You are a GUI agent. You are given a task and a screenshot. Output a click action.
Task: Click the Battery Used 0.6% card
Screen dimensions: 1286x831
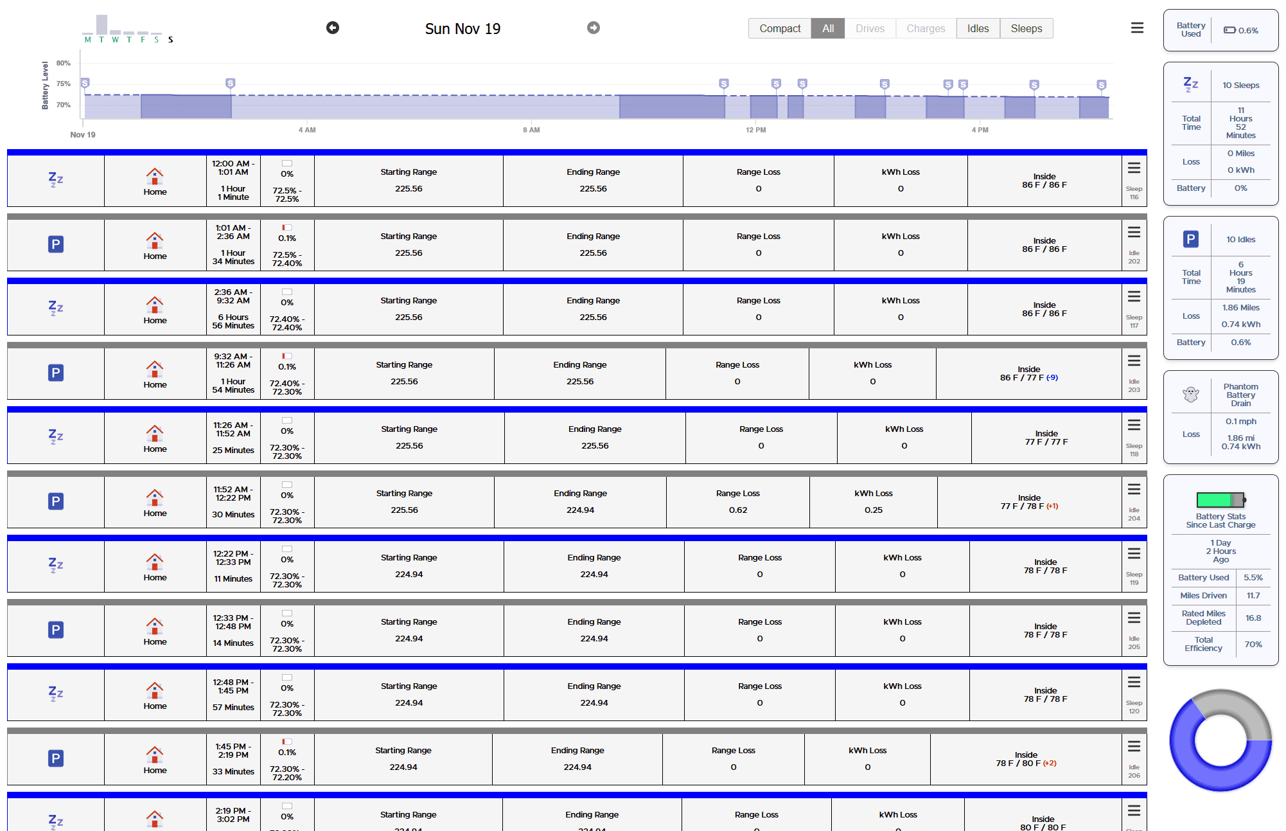1220,30
